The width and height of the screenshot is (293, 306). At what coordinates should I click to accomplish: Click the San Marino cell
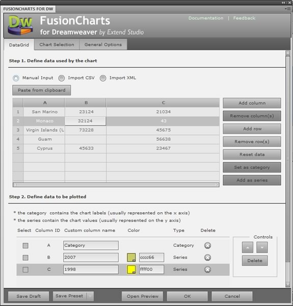[44, 112]
